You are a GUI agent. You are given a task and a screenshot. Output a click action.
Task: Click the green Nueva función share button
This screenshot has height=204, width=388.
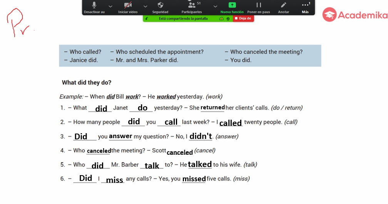coord(232,7)
